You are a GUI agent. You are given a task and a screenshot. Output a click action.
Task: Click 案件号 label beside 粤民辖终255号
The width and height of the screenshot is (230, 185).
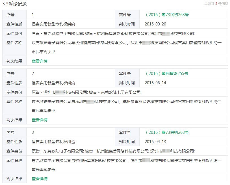125,74
